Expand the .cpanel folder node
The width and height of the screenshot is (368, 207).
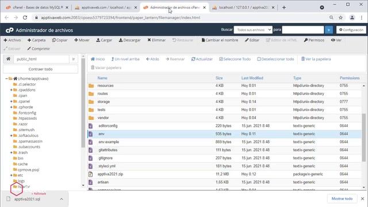(11, 101)
